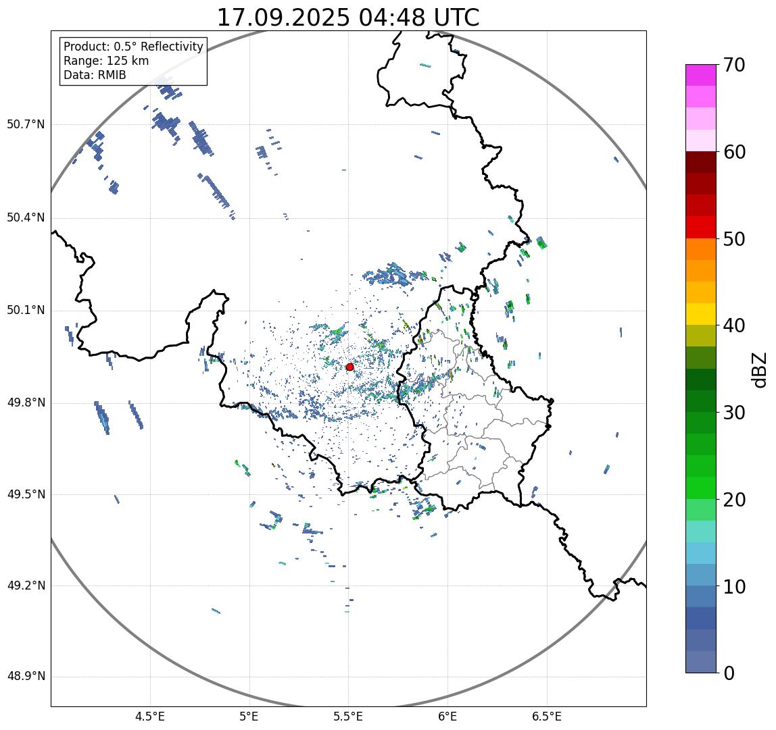Click the latitude label 49.2°N
The width and height of the screenshot is (776, 730).
point(26,585)
